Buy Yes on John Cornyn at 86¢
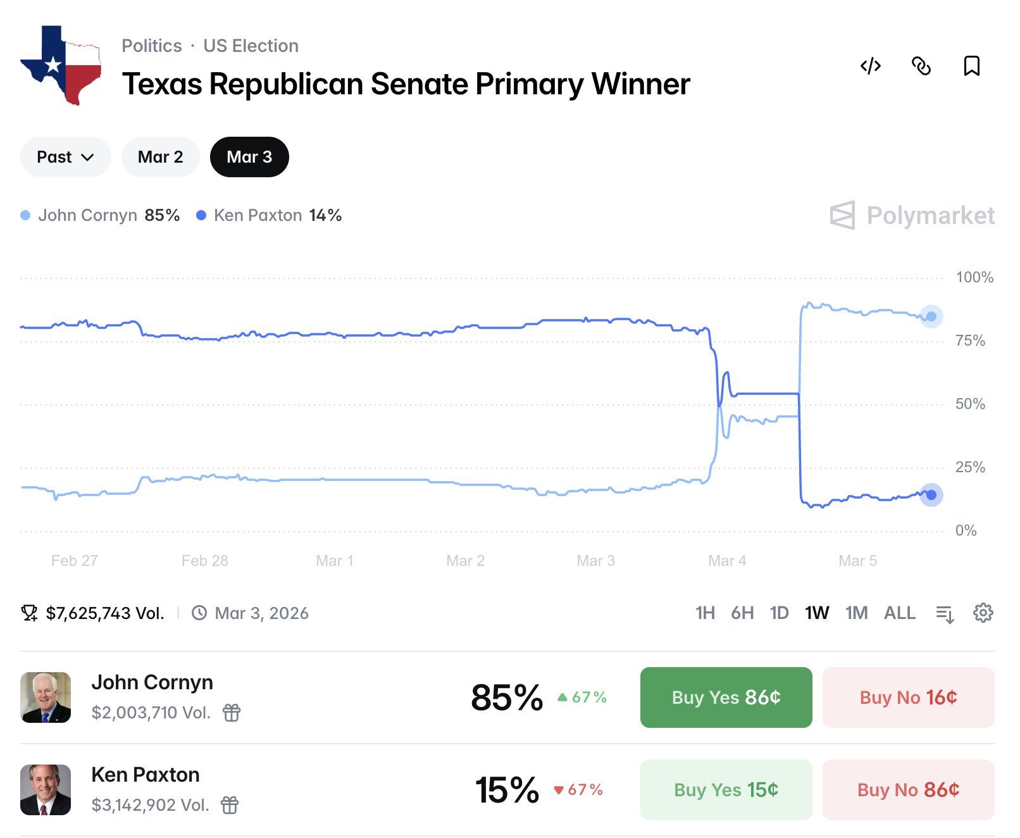1020x838 pixels. 726,697
